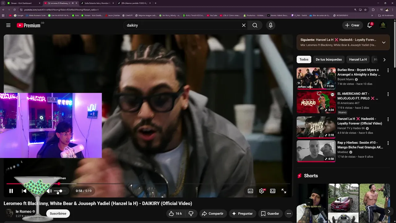This screenshot has height=223, width=396.
Task: Open options for Rap y Hierbas video
Action: 388,143
